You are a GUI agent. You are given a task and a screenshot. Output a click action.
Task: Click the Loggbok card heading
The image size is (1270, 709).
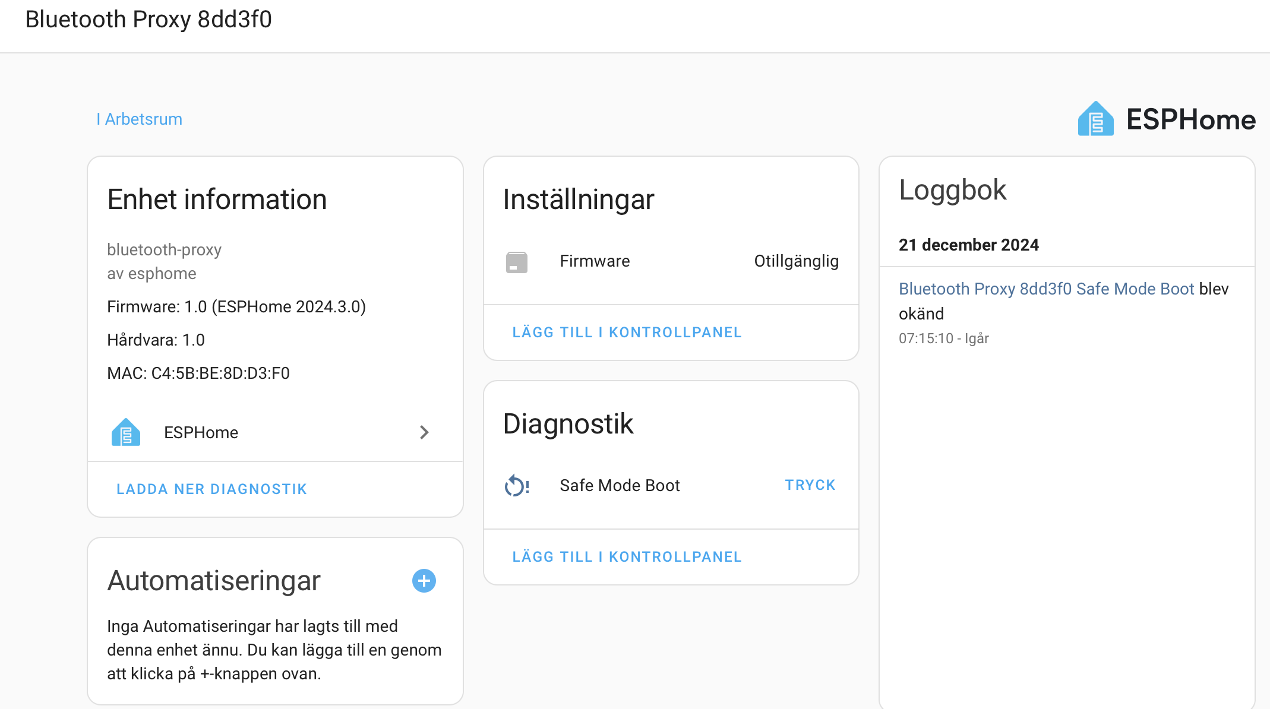tap(952, 190)
